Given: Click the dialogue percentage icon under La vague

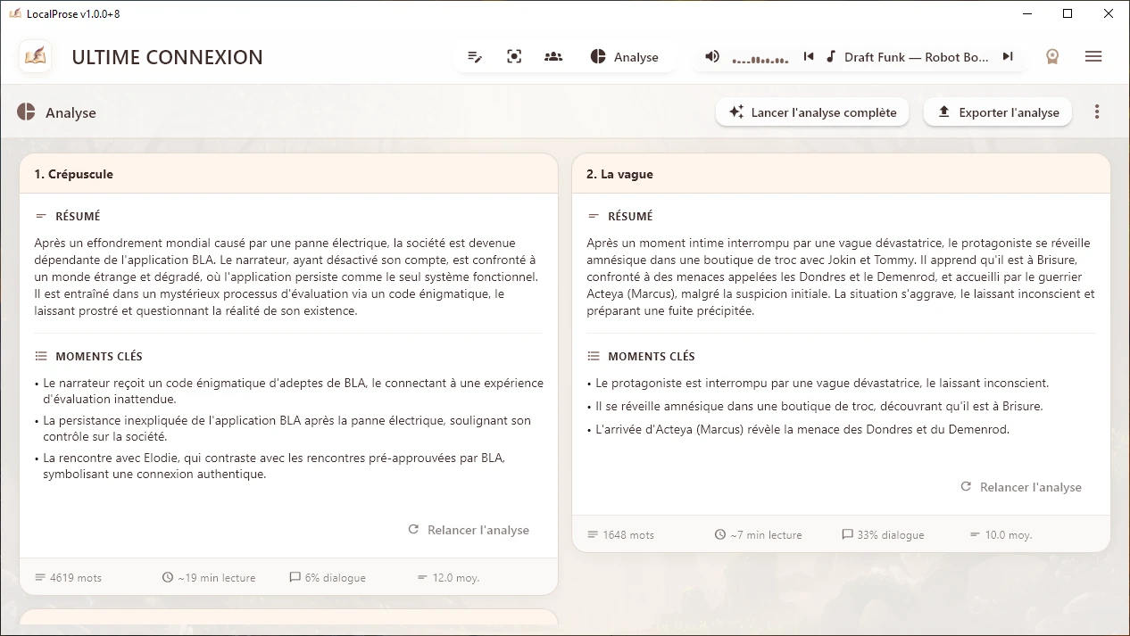Looking at the screenshot, I should [847, 534].
